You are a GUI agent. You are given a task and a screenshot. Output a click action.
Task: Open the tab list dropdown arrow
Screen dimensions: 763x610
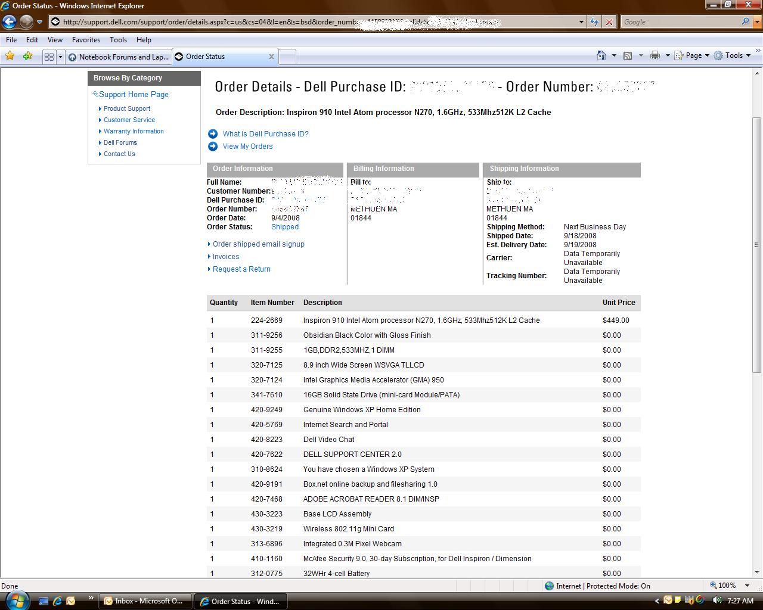point(60,57)
